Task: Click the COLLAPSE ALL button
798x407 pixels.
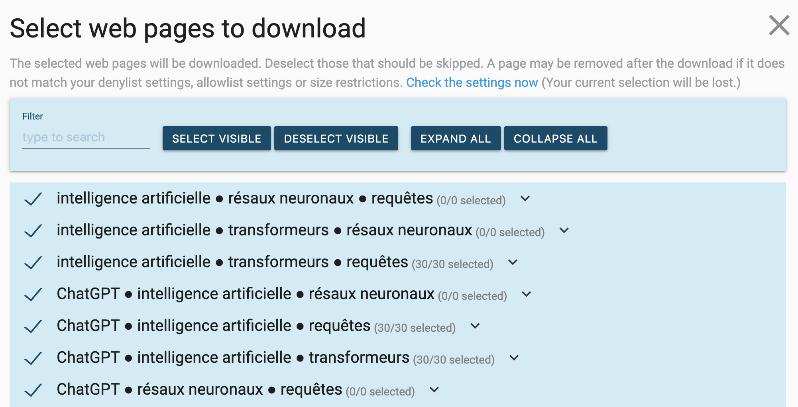Action: (556, 138)
